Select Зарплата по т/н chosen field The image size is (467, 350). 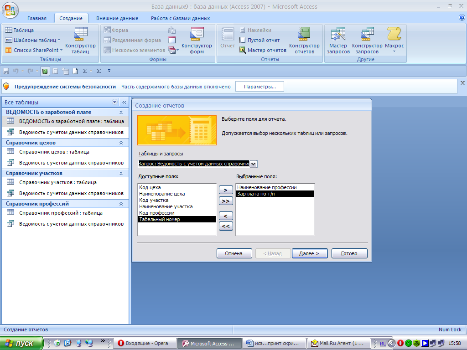pyautogui.click(x=275, y=194)
